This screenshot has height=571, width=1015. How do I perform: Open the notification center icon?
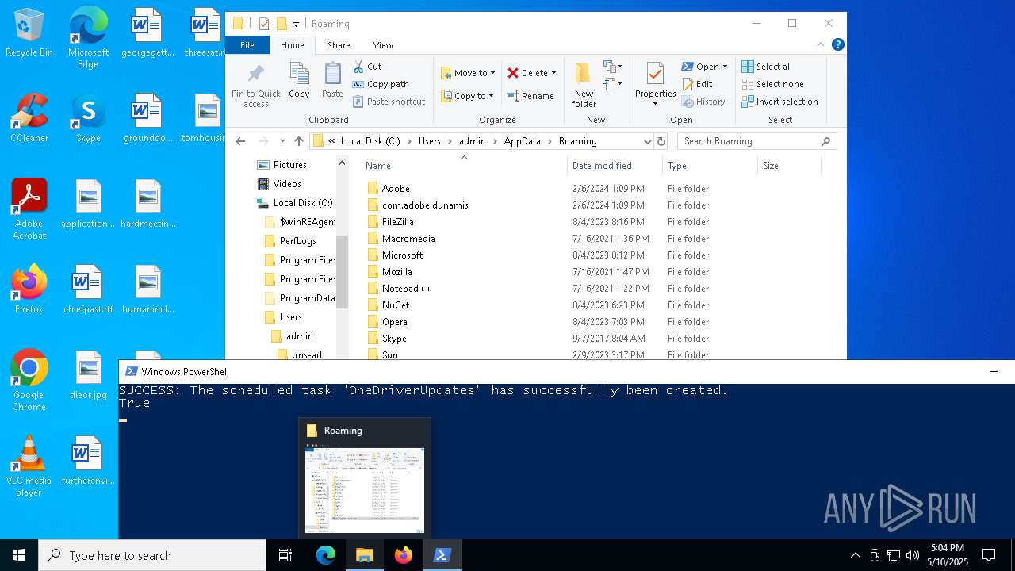pyautogui.click(x=989, y=555)
